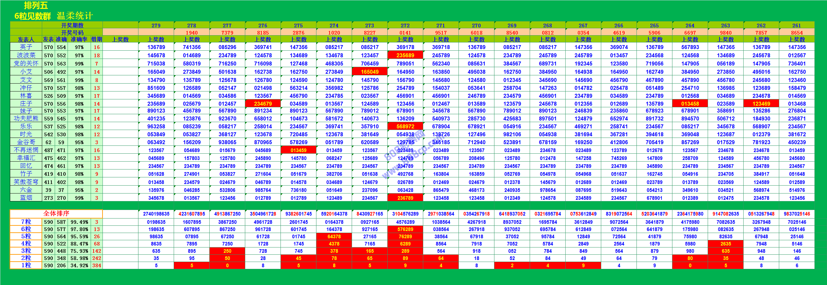Click the 1粒 row label
The width and height of the screenshot is (827, 285).
tap(26, 265)
